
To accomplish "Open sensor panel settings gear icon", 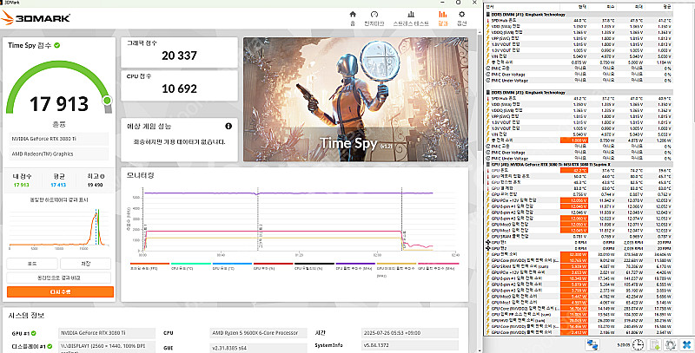I will pyautogui.click(x=670, y=344).
